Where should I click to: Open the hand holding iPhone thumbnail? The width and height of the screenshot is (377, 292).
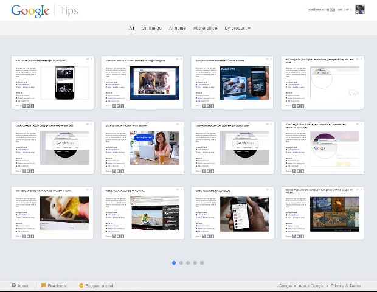click(244, 214)
